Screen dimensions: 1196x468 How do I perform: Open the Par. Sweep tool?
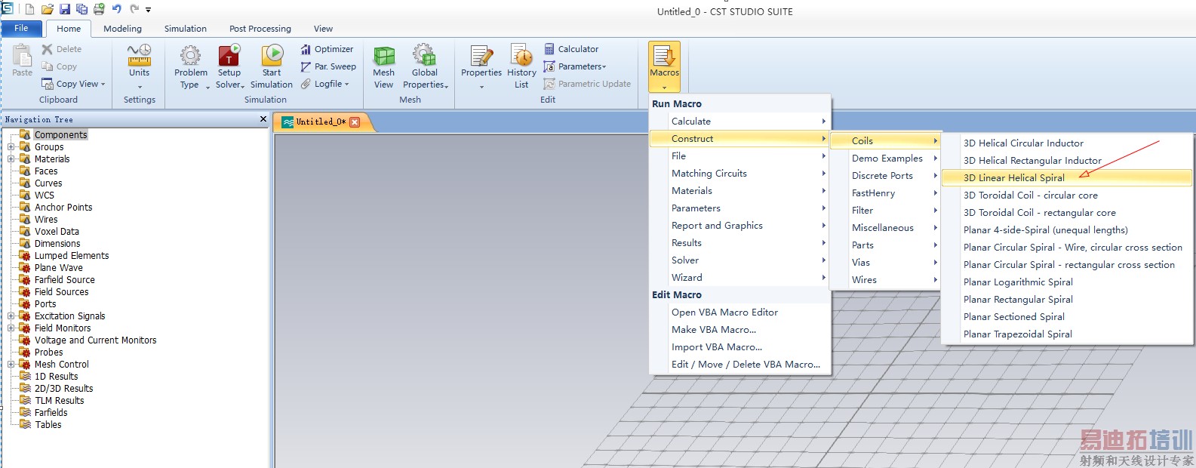point(328,66)
